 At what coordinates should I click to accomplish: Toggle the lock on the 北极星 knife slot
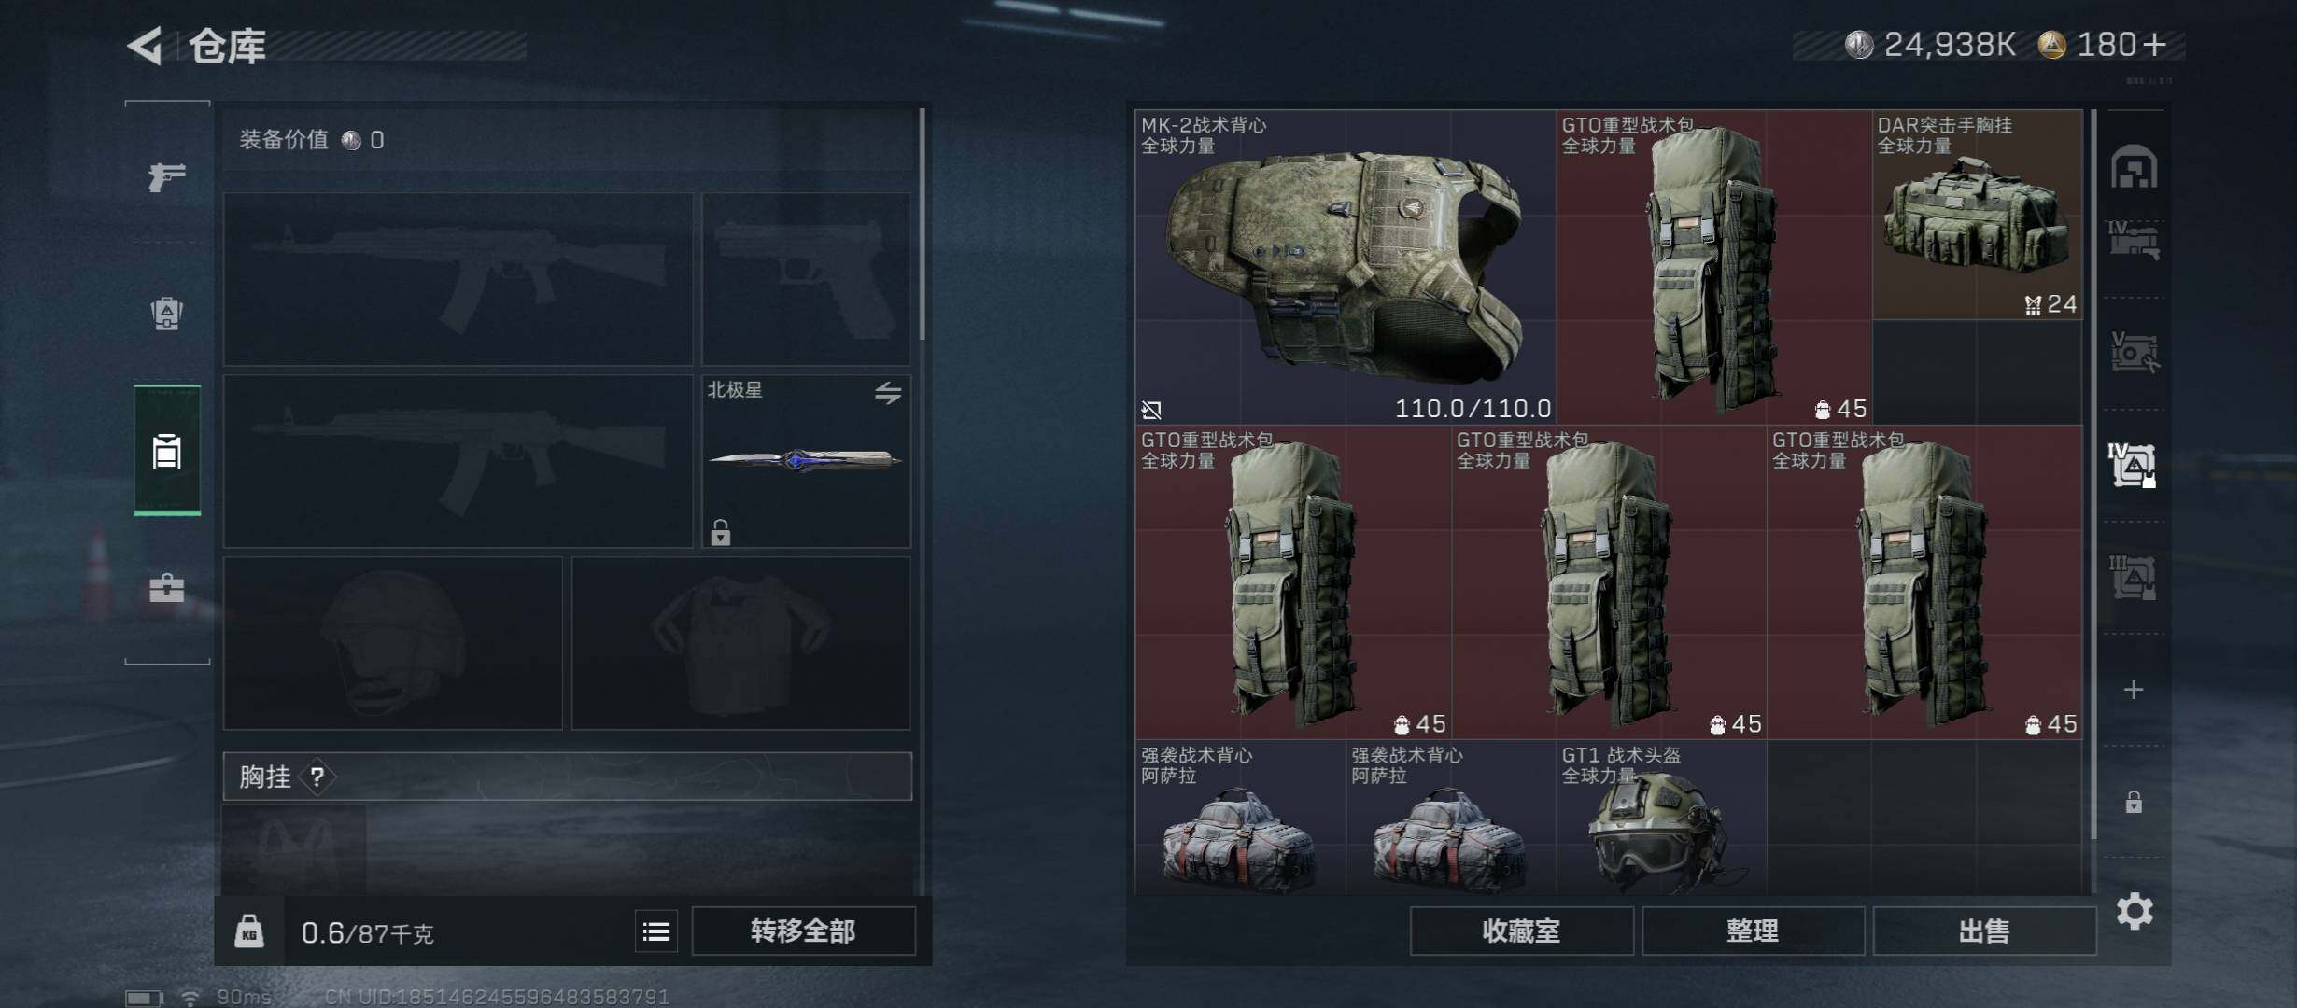(720, 532)
